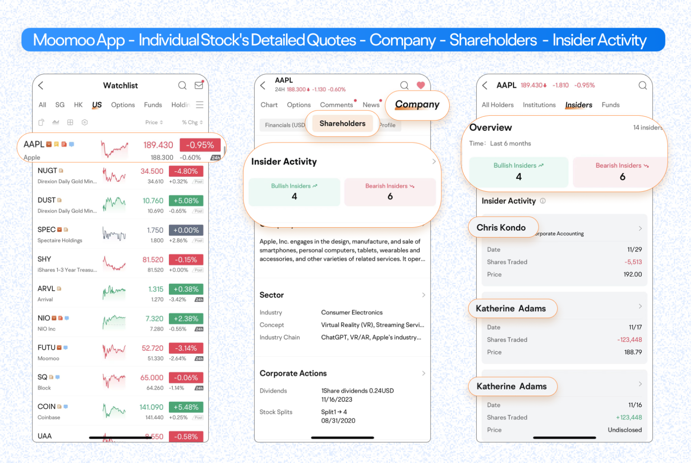Viewport: 691px width, 463px height.
Task: Toggle the red heart favorite for AAPL
Action: click(x=421, y=85)
